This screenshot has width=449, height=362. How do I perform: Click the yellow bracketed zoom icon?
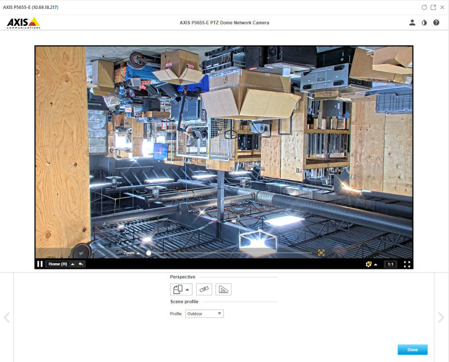pos(321,253)
